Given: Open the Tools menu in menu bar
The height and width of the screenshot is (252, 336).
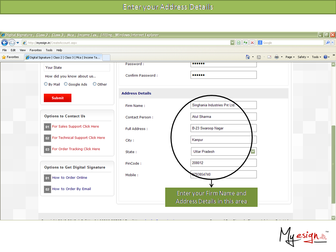Looking at the screenshot, I should [49, 50].
